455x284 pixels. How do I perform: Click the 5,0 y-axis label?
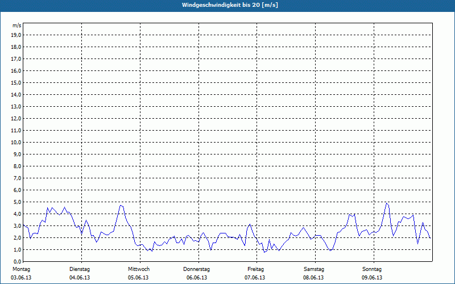pyautogui.click(x=18, y=202)
